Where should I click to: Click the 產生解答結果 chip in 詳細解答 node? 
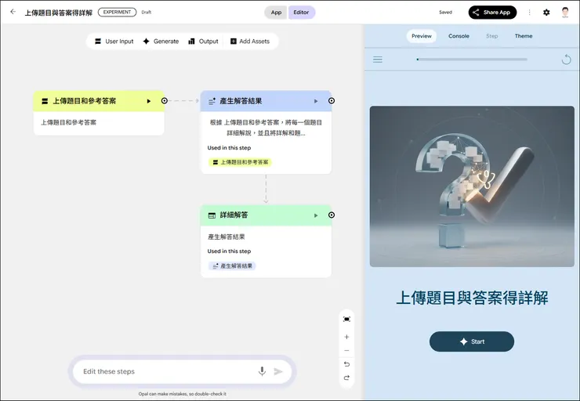click(x=232, y=266)
